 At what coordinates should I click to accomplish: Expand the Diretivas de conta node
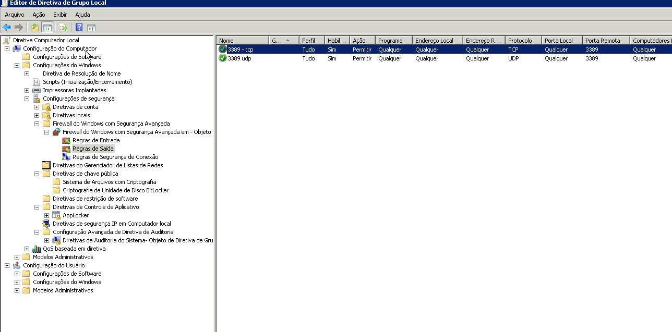(x=37, y=107)
